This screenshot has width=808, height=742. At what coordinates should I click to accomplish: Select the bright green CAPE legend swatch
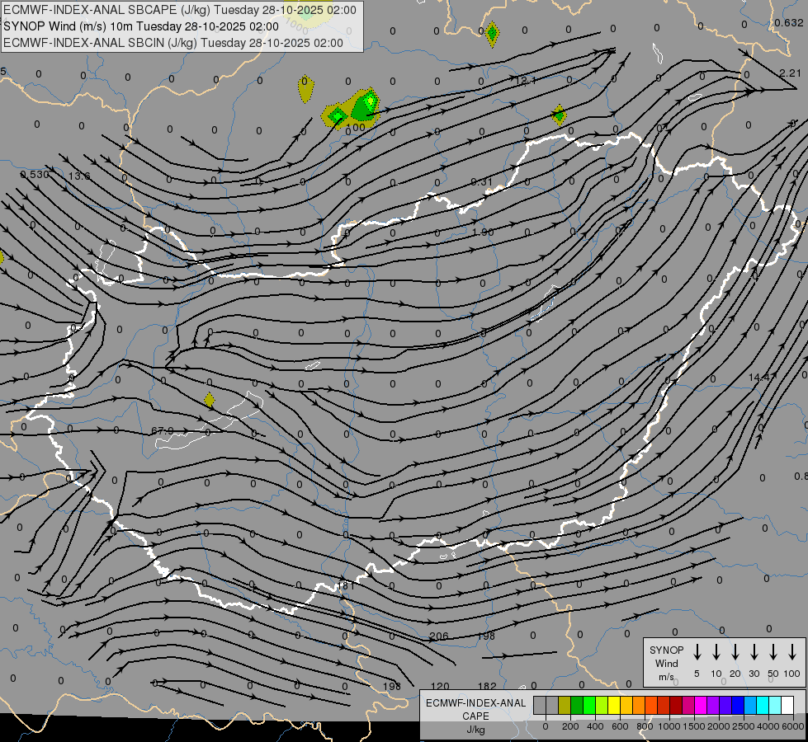[x=589, y=705]
